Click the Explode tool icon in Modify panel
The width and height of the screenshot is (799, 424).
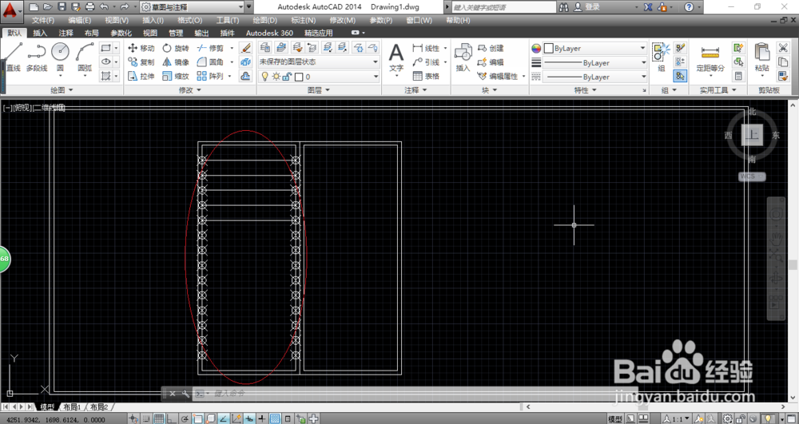tap(245, 62)
